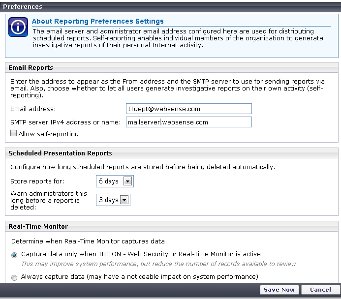Select Capture data only when active radio
The width and height of the screenshot is (341, 299).
(x=14, y=255)
